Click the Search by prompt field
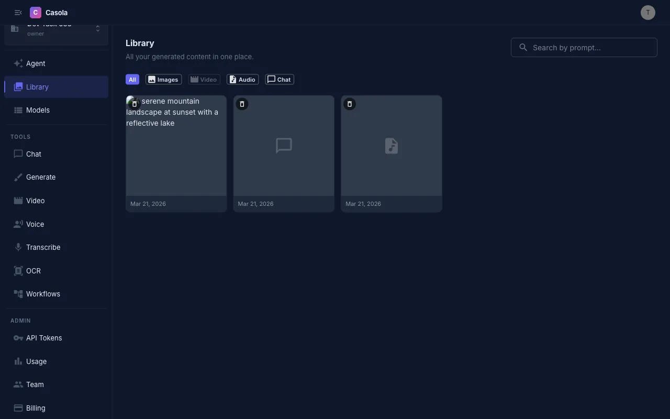 pos(584,47)
